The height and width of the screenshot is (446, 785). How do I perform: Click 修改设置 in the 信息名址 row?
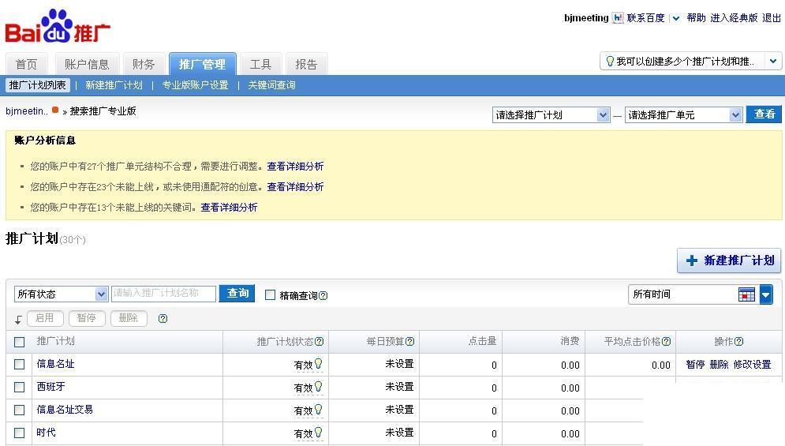(x=752, y=365)
